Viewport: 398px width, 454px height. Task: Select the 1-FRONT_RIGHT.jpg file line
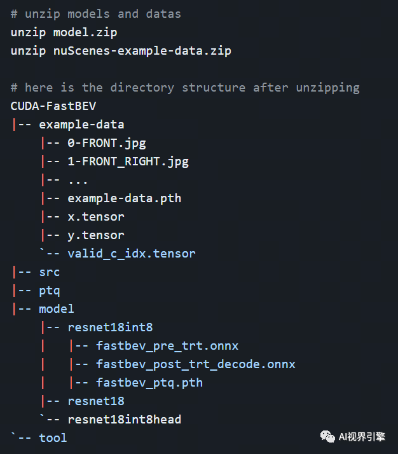pos(128,162)
